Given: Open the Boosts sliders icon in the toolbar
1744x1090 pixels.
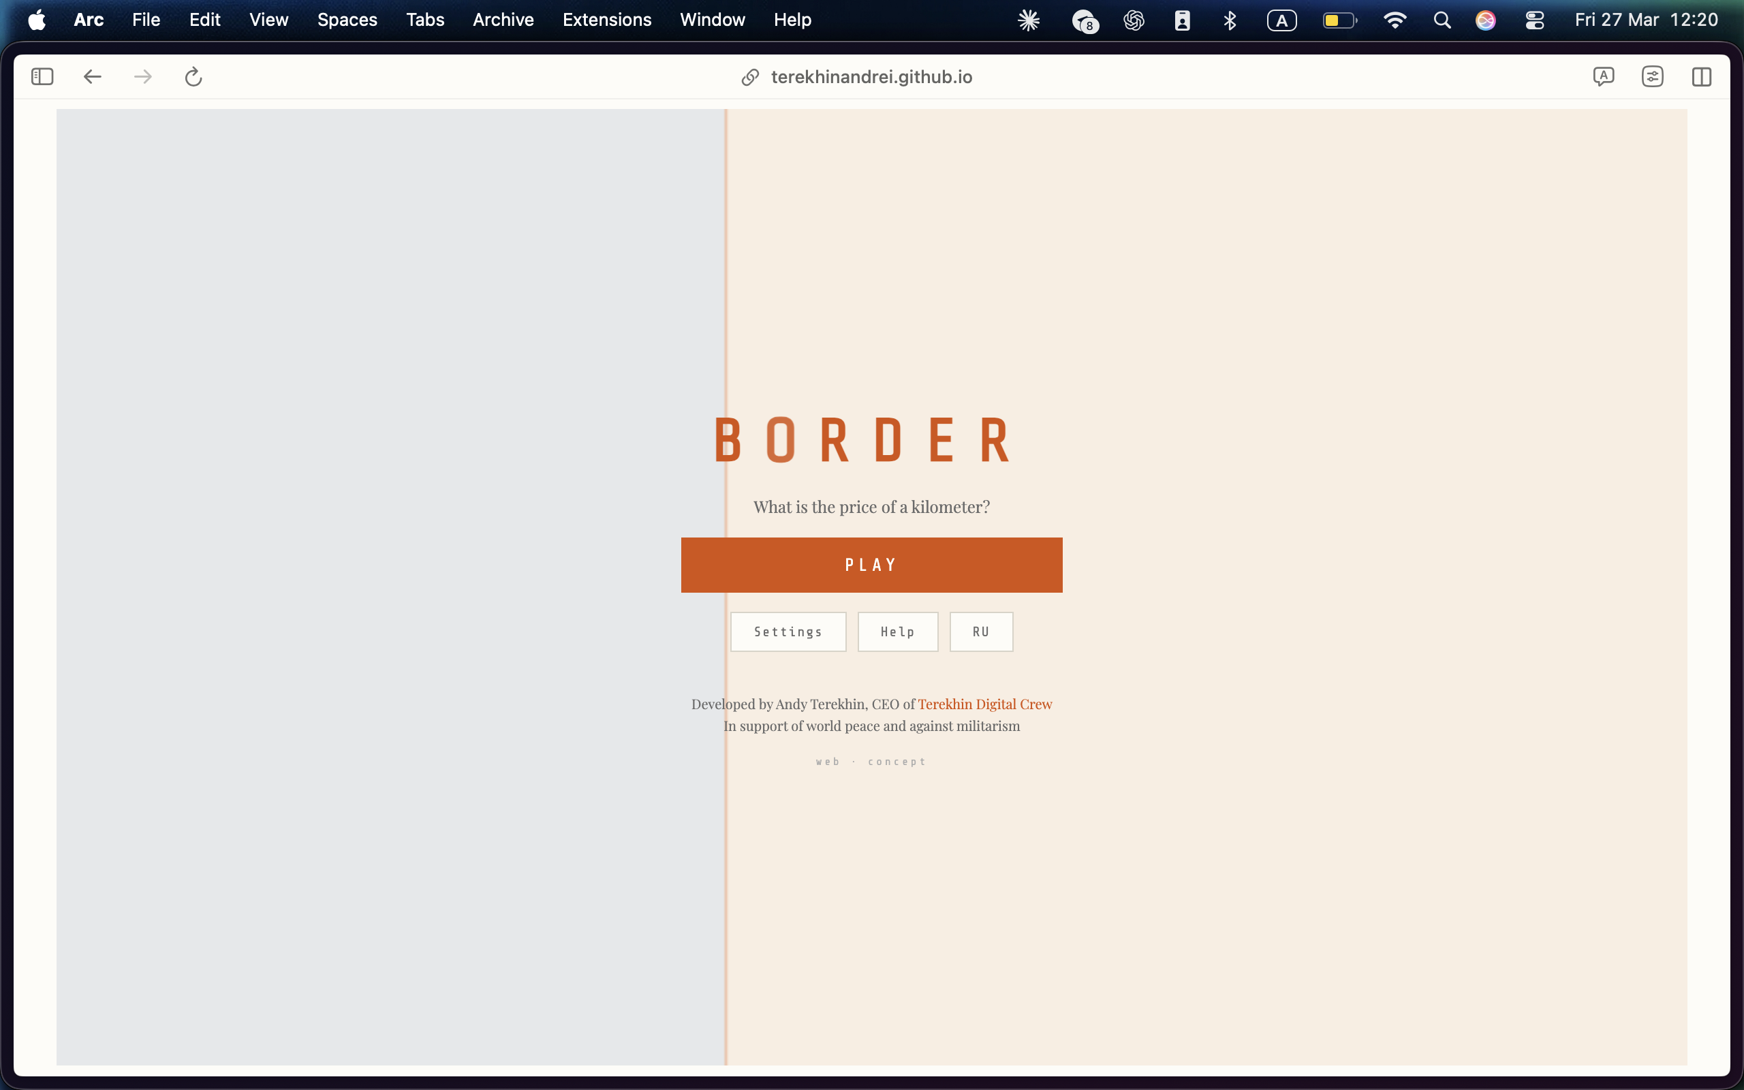Looking at the screenshot, I should click(x=1652, y=76).
